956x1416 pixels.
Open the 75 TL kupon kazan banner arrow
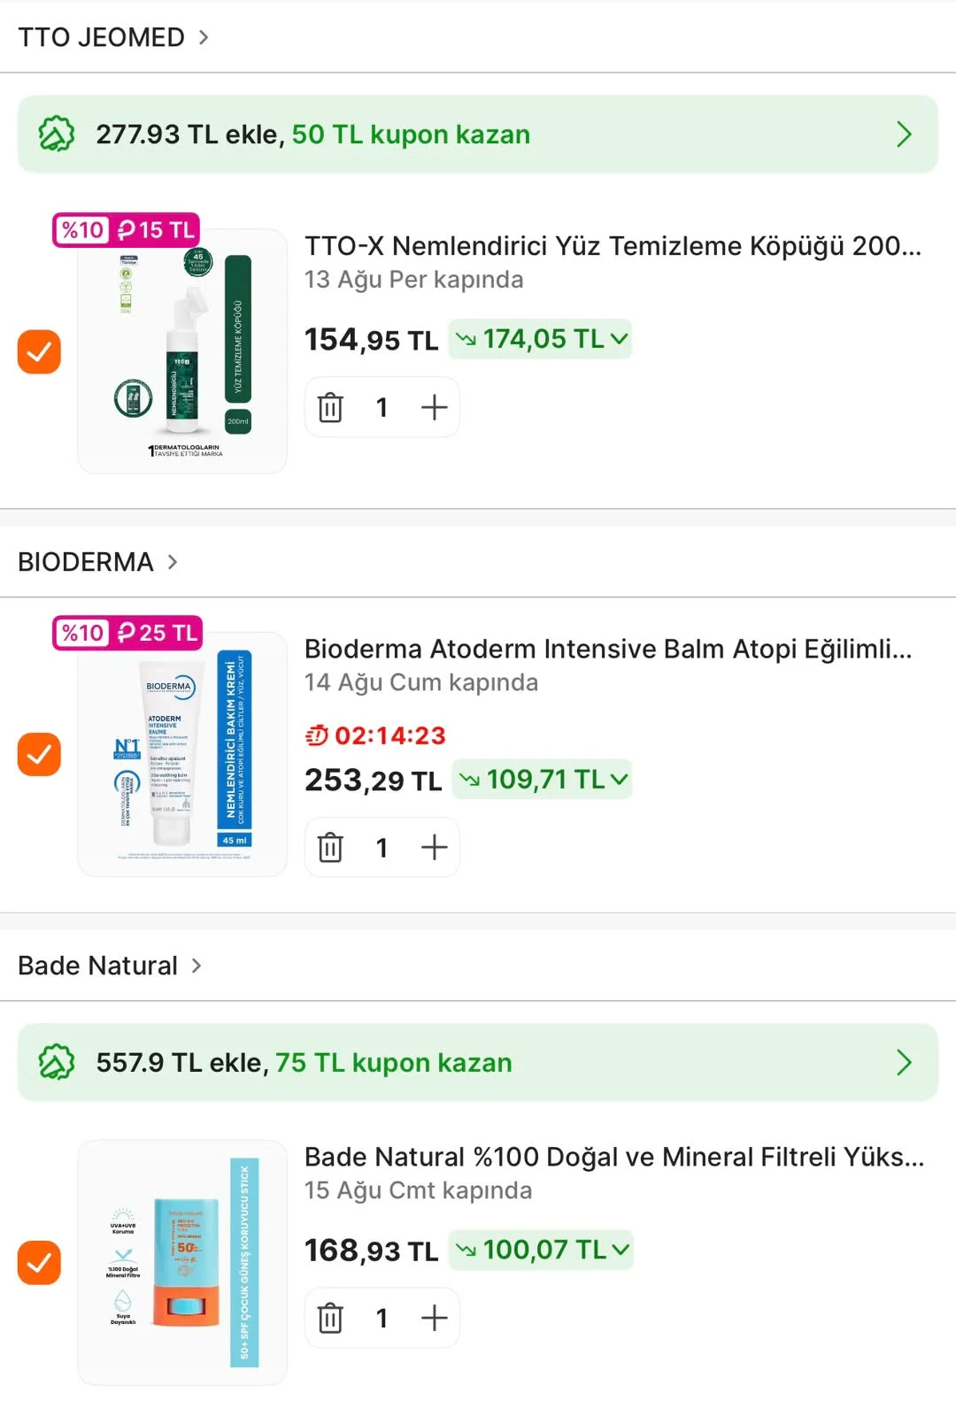pos(903,1062)
